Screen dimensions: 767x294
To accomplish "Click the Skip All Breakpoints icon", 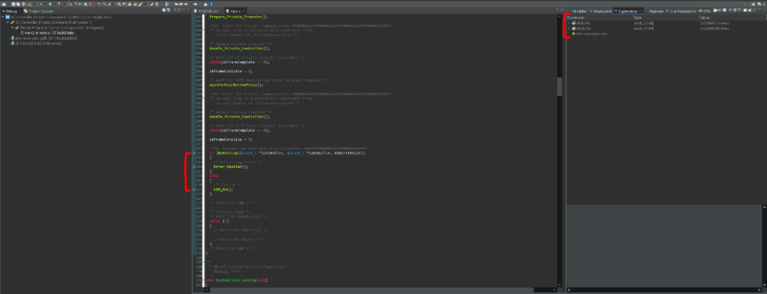I will [x=71, y=5].
